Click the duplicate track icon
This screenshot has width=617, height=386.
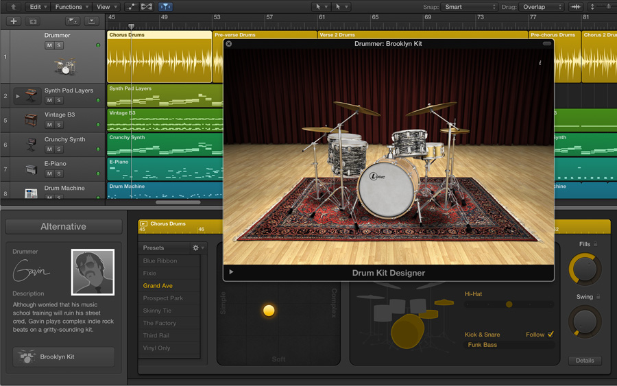pos(33,21)
